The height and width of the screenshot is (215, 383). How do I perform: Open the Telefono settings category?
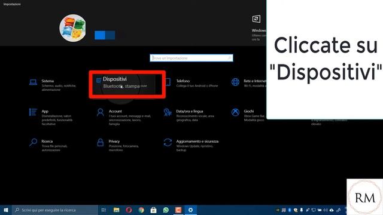(191, 83)
